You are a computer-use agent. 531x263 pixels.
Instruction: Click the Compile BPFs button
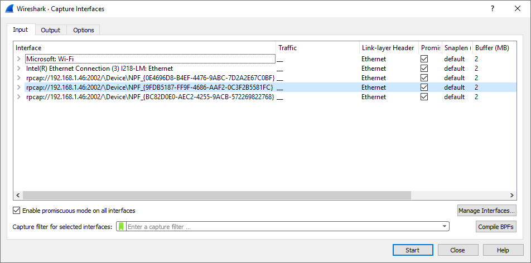pyautogui.click(x=496, y=227)
